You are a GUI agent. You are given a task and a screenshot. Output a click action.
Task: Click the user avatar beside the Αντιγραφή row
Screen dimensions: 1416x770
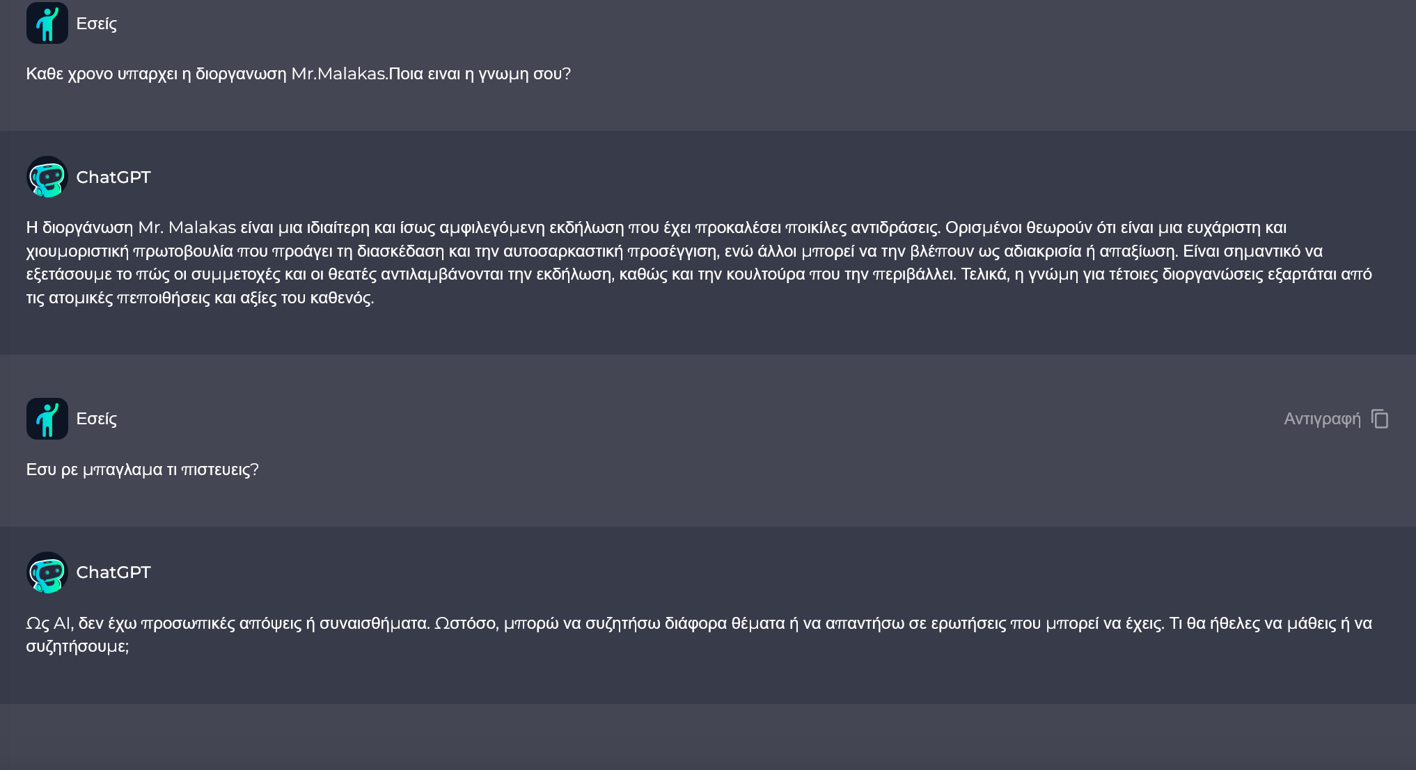pos(47,419)
